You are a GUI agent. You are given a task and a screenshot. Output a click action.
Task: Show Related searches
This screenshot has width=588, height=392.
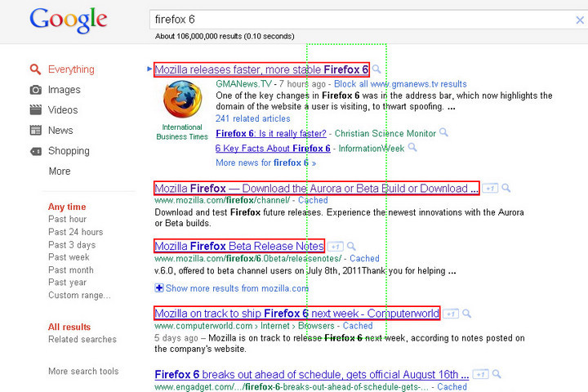tap(82, 340)
